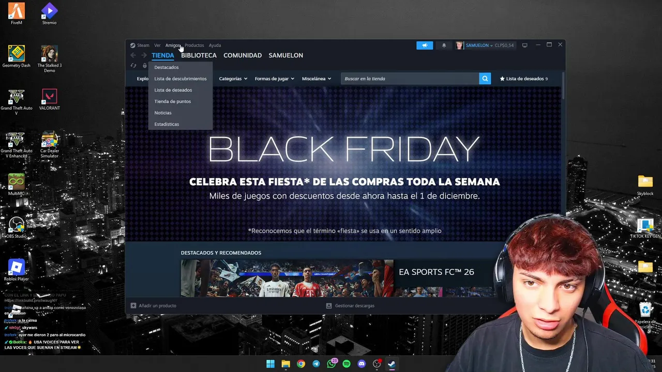Click the padlock icon by address bar
662x372 pixels.
tap(144, 66)
